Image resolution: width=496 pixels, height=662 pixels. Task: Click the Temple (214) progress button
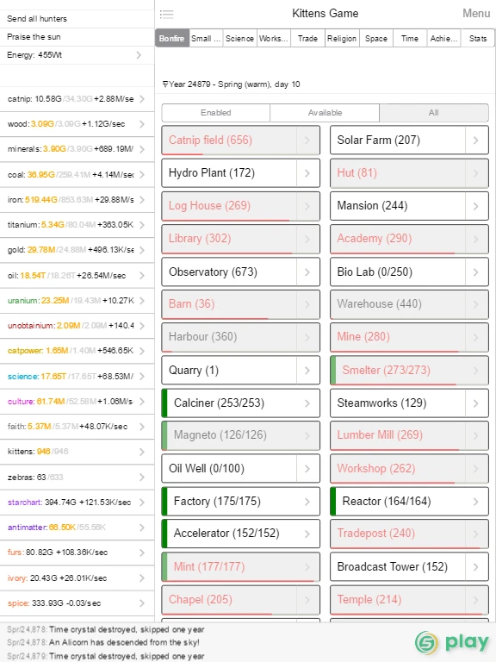point(398,600)
